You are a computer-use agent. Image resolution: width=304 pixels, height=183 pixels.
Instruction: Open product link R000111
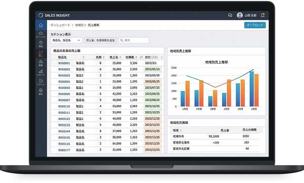[64, 112]
